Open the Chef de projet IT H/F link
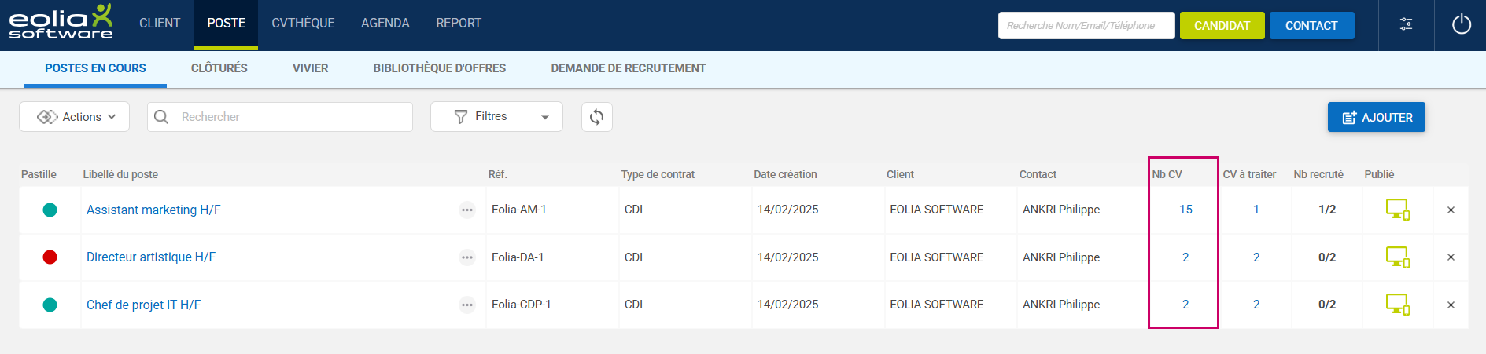The height and width of the screenshot is (354, 1486). tap(143, 305)
